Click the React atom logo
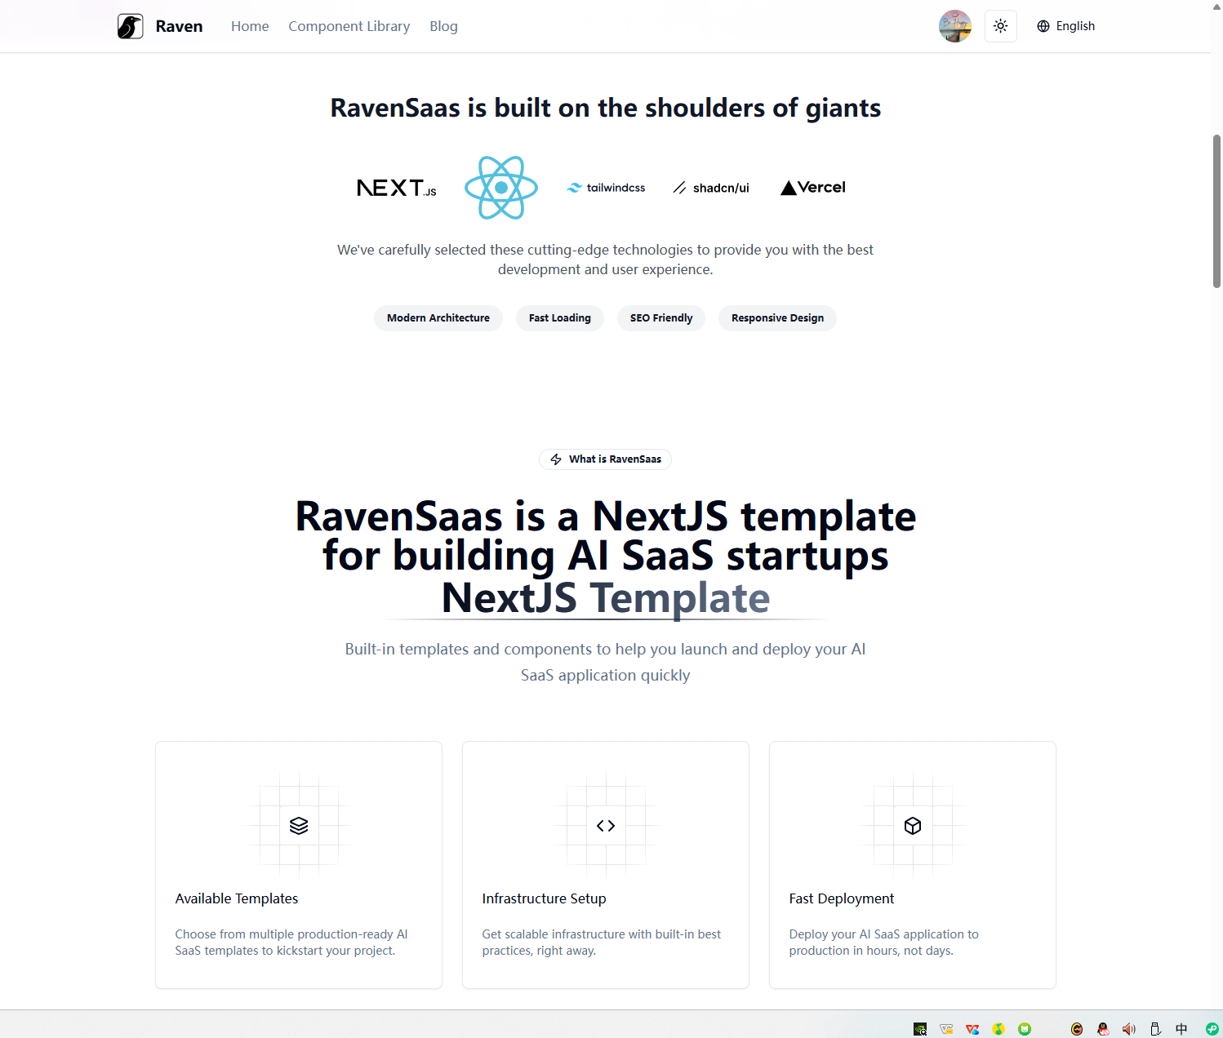The width and height of the screenshot is (1223, 1038). pos(501,188)
